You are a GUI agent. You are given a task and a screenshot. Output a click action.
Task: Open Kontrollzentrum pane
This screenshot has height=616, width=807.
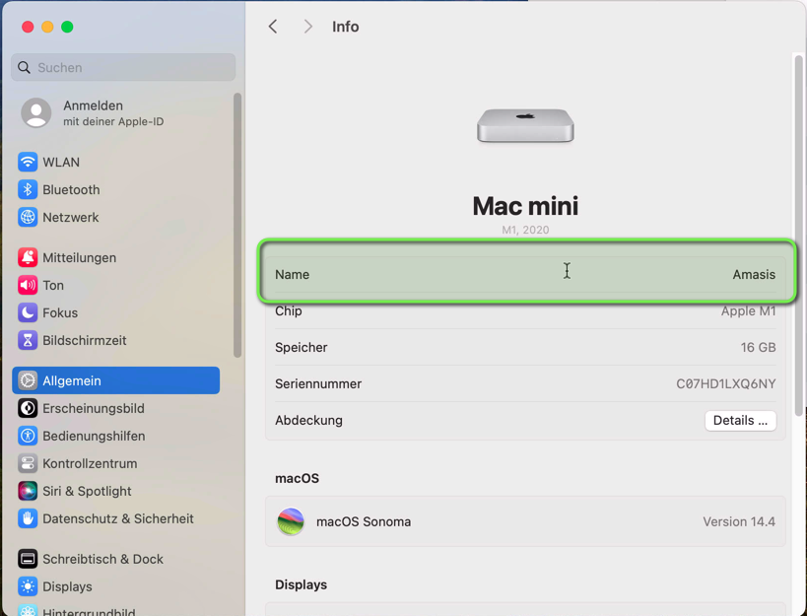pyautogui.click(x=90, y=463)
